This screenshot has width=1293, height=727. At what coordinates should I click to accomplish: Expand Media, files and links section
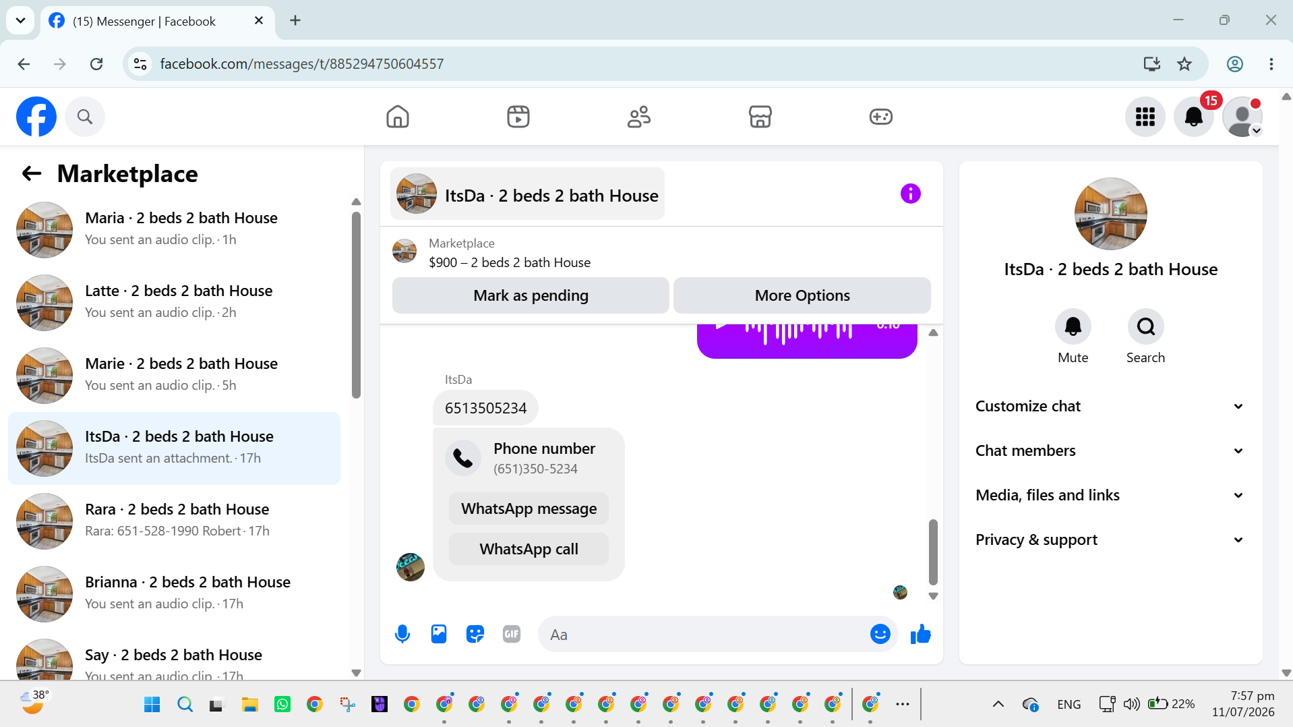coord(1110,496)
